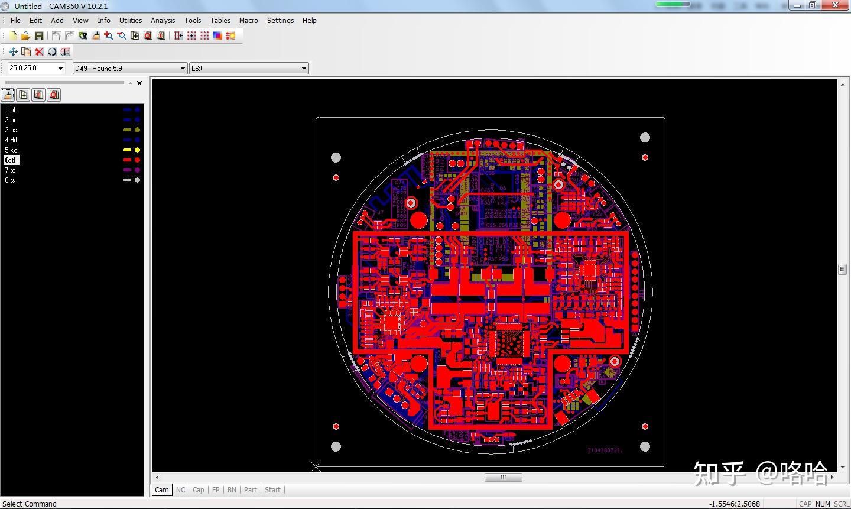Open the L6:tl active layer dropdown
The height and width of the screenshot is (509, 851).
[304, 69]
